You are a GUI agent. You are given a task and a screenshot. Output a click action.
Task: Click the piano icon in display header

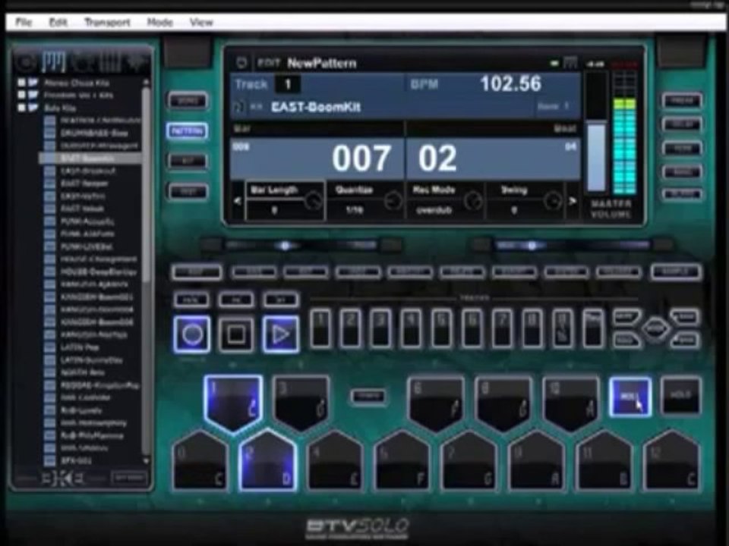570,62
